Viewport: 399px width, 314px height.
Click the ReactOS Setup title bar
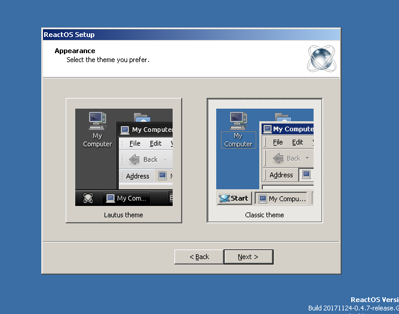[191, 35]
